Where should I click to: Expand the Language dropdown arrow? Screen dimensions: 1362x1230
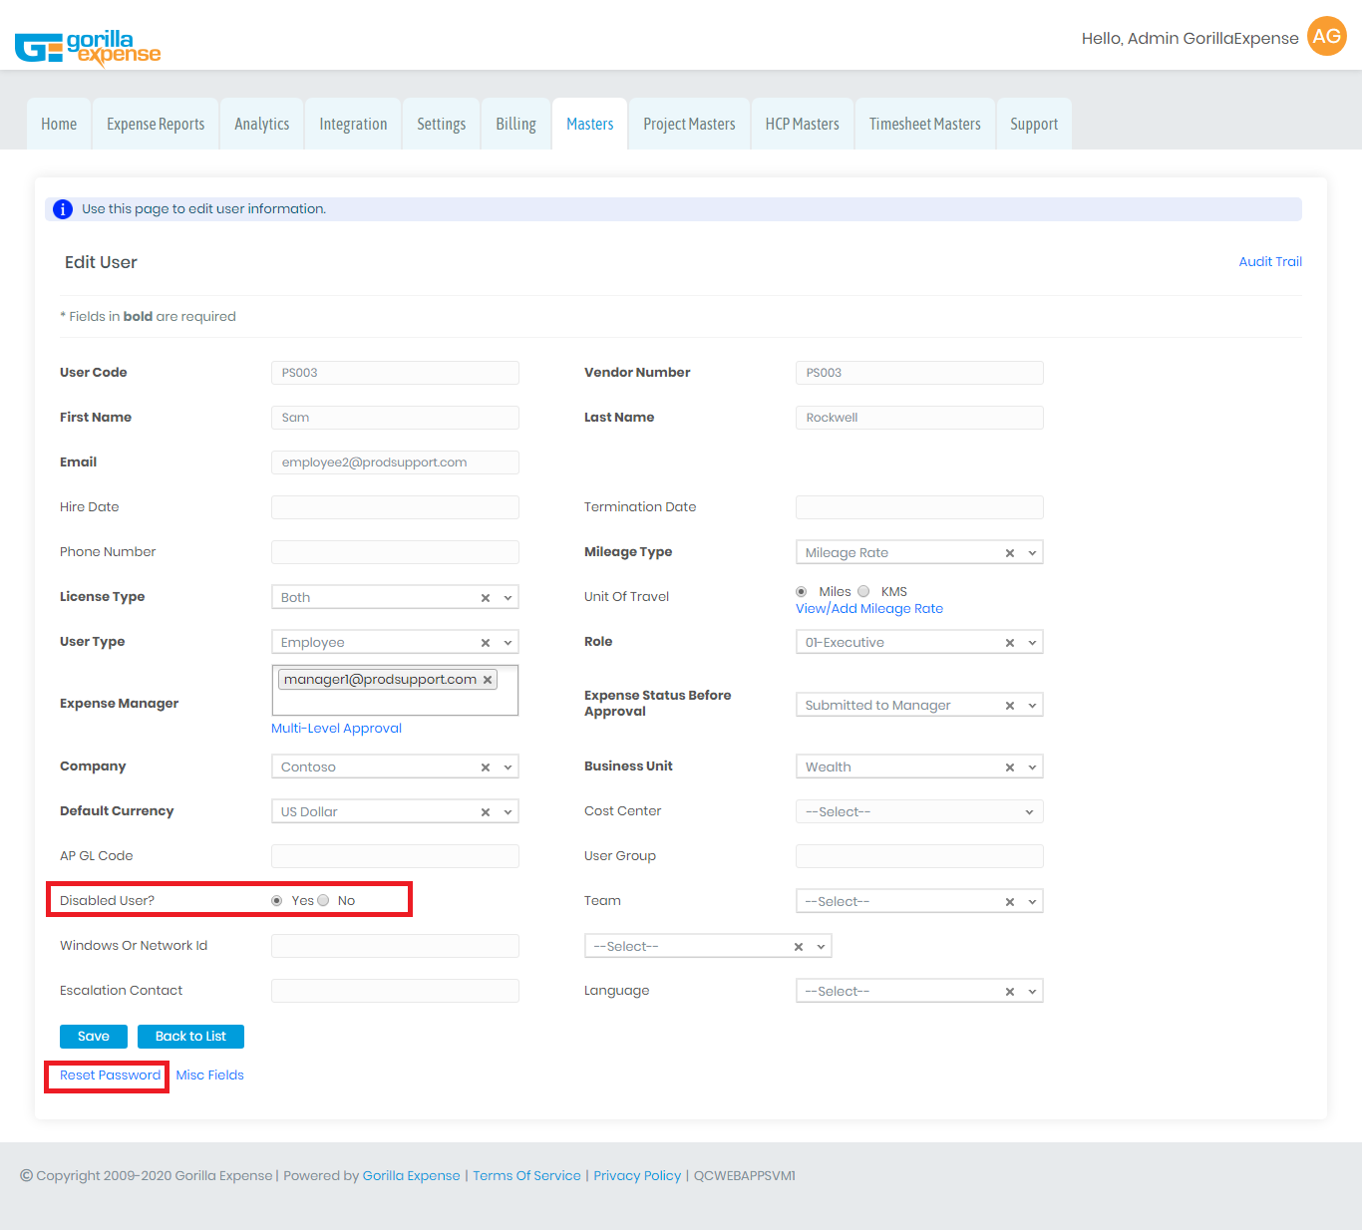point(1032,992)
